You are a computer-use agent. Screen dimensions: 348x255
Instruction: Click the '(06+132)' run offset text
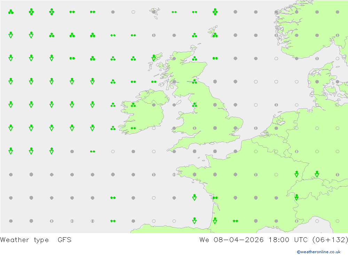pyautogui.click(x=330, y=240)
